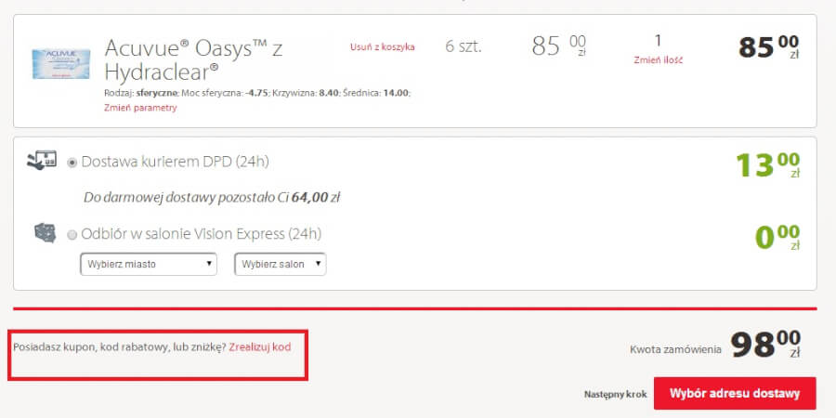Click the free delivery remaining 64,00 zł notice
Viewport: 836px width, 418px height.
[x=212, y=197]
